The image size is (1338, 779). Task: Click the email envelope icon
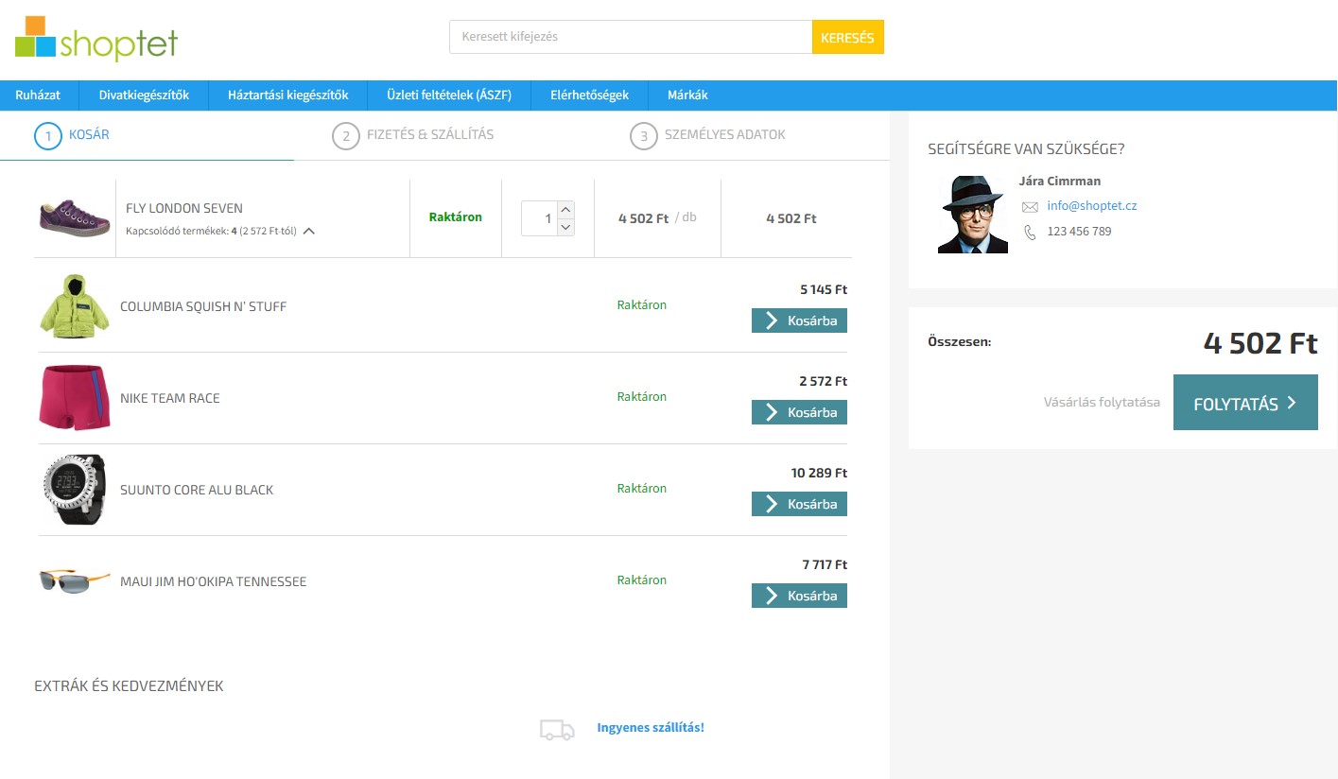click(x=1030, y=207)
